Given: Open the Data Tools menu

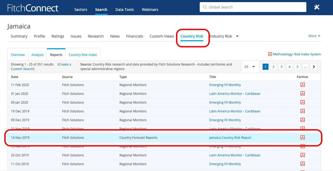Looking at the screenshot, I should pyautogui.click(x=125, y=10).
